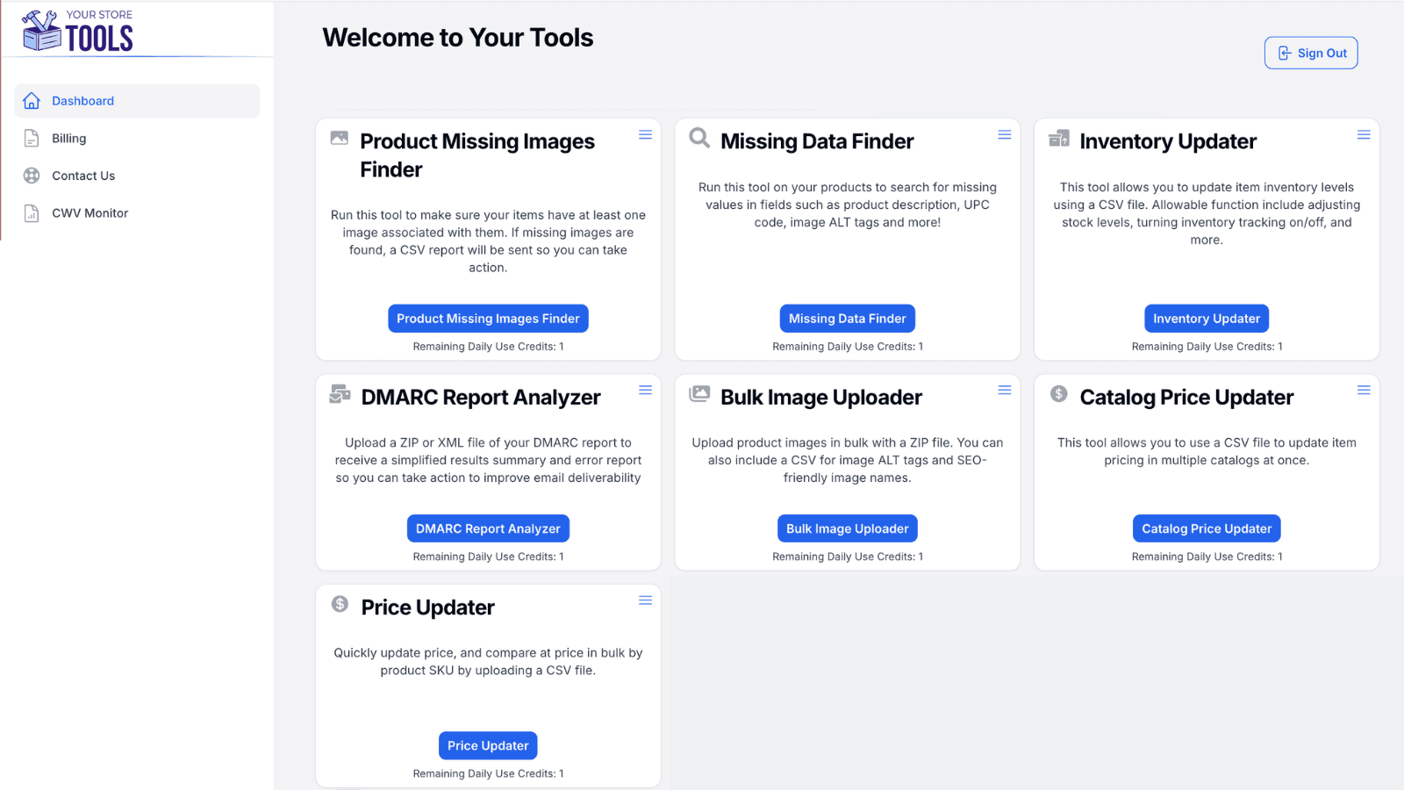The width and height of the screenshot is (1404, 790).
Task: Click the inventory boxes icon on Inventory Updater card
Action: pyautogui.click(x=1058, y=138)
